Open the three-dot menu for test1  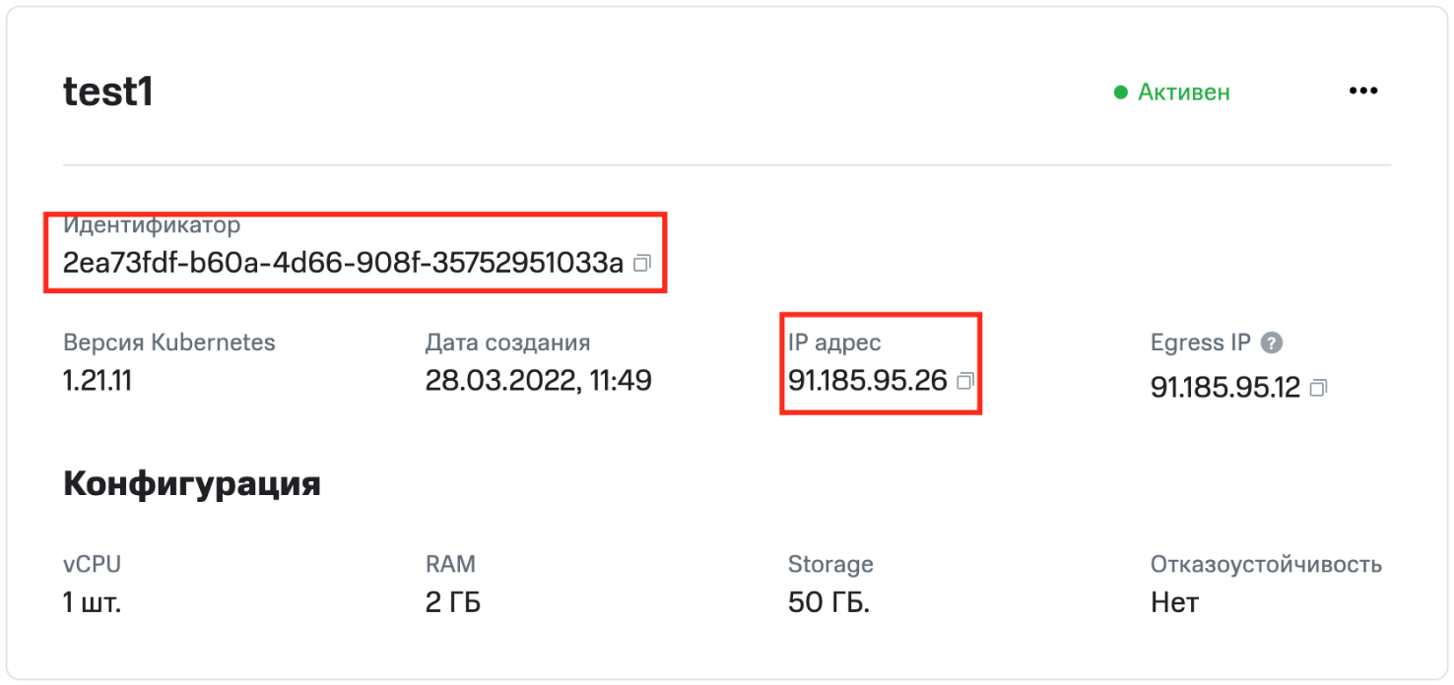click(1363, 92)
